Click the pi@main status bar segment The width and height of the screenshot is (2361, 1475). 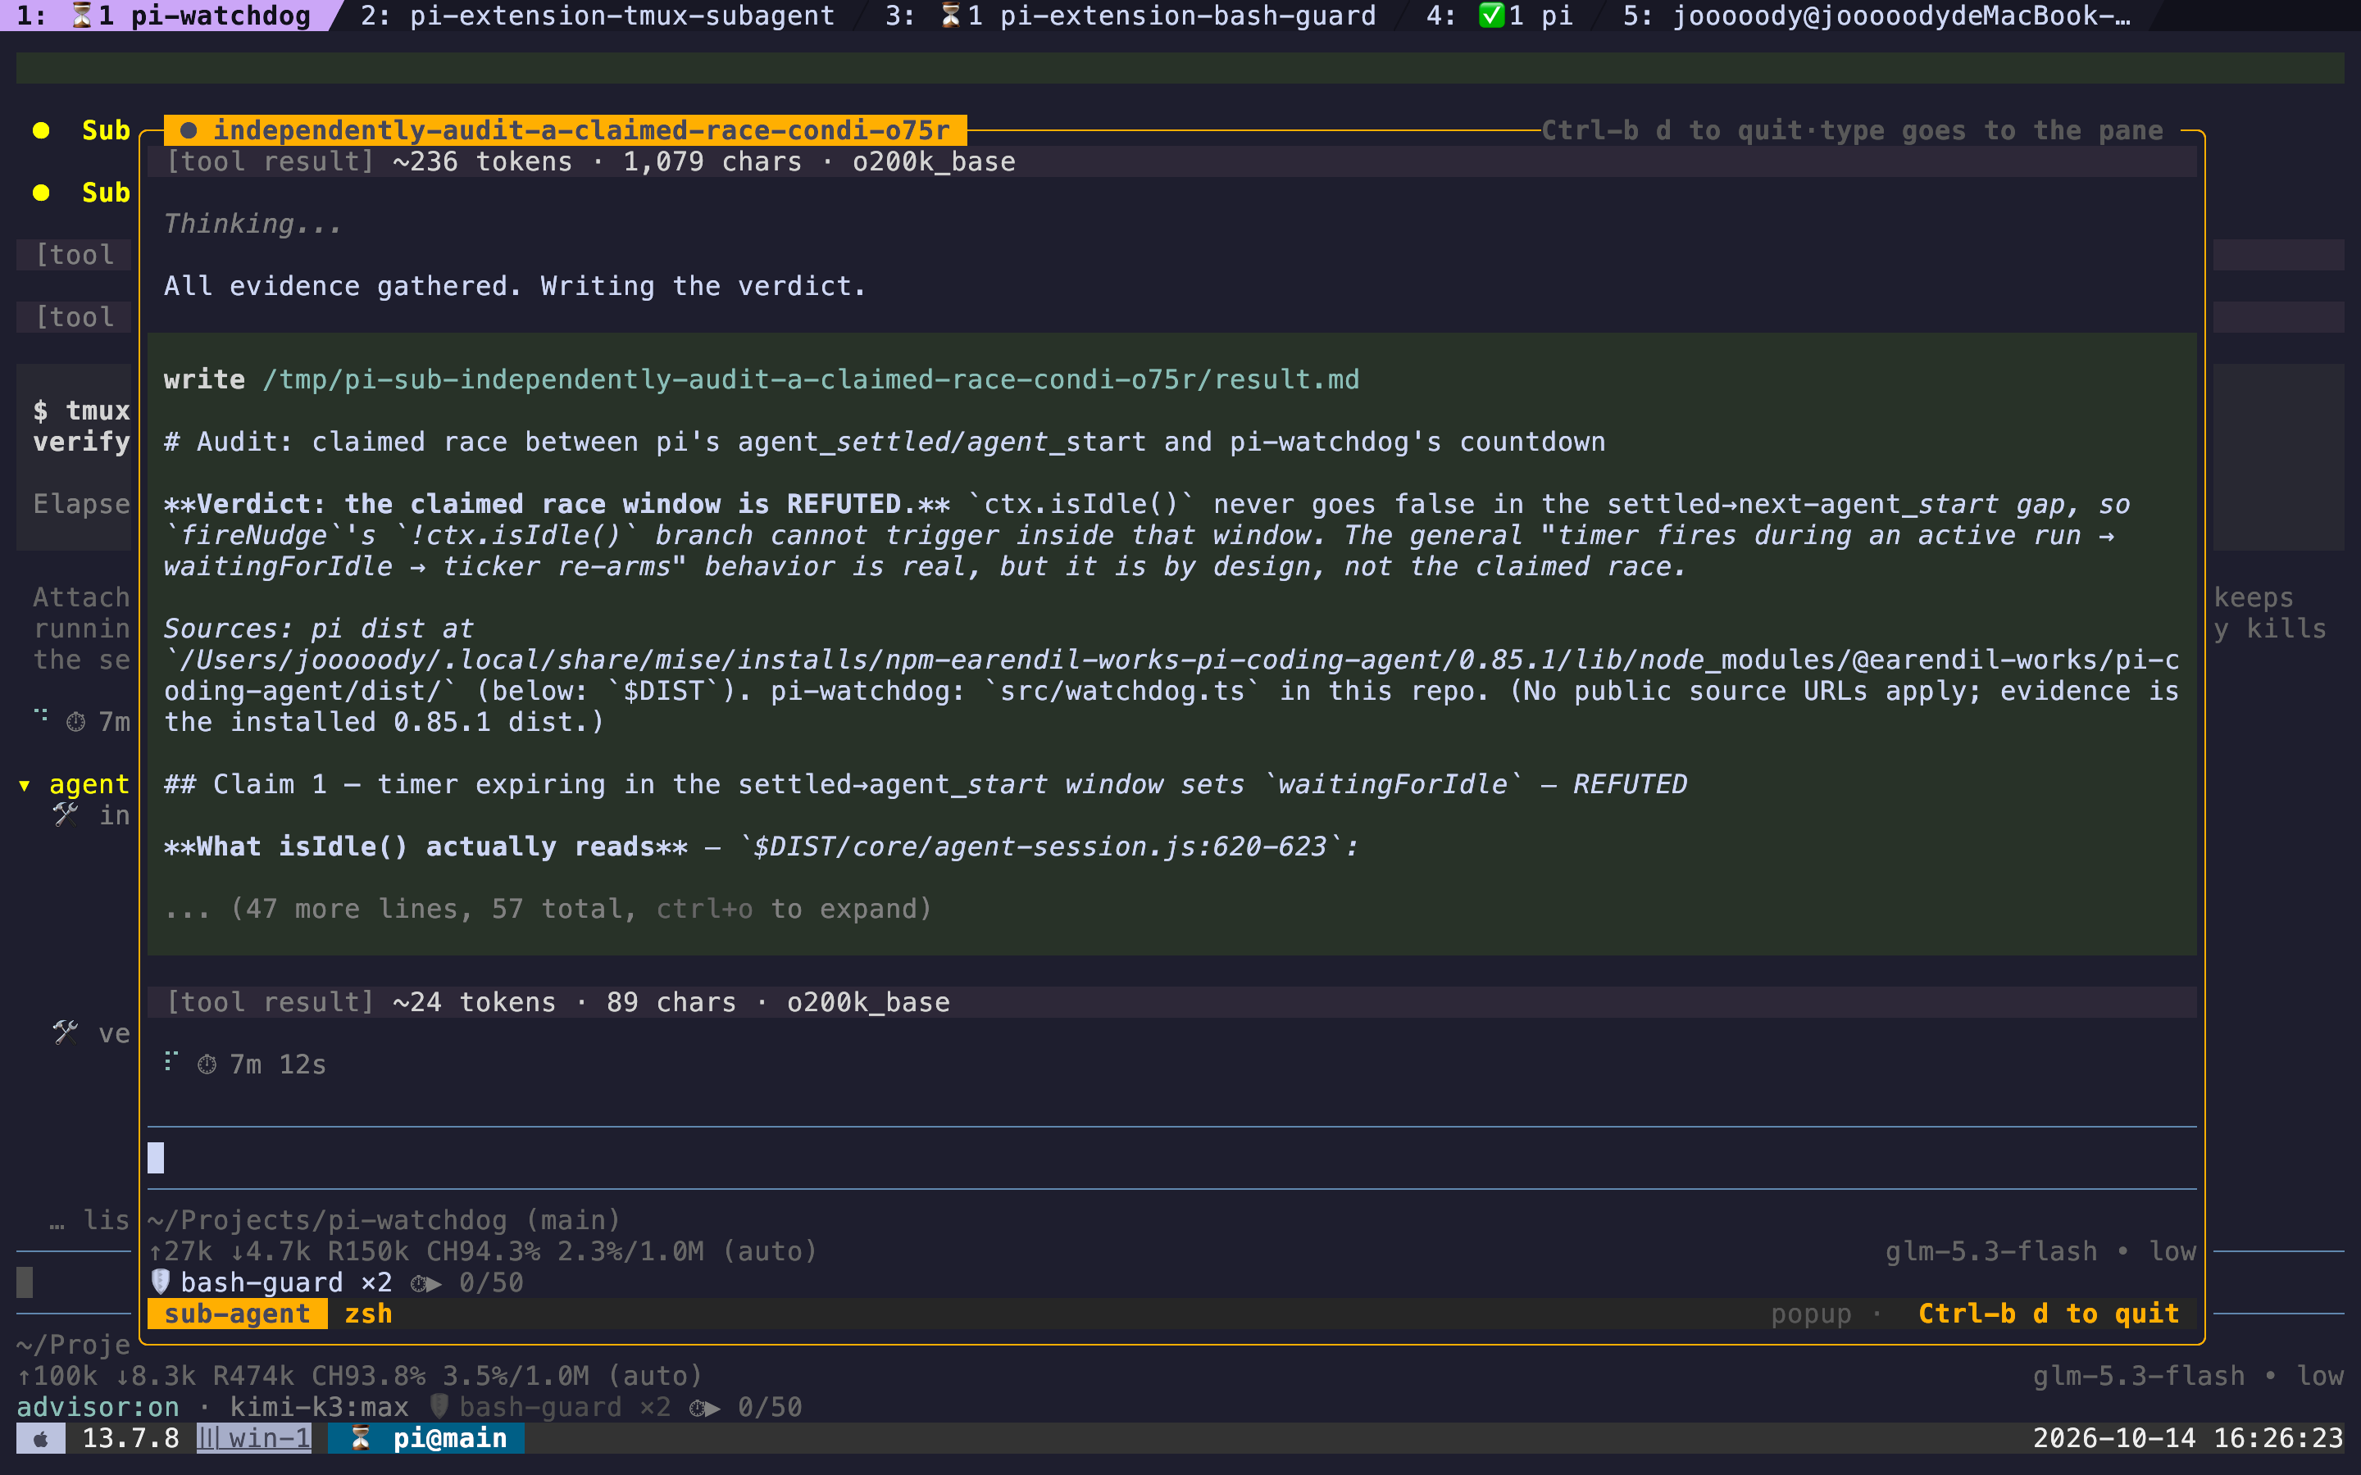coord(450,1438)
